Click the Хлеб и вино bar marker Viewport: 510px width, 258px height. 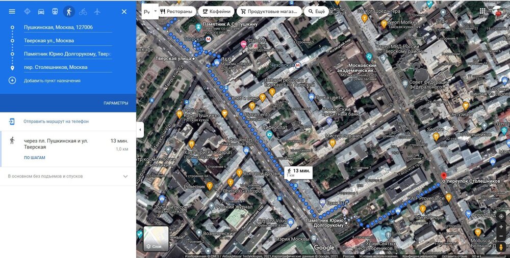[x=263, y=97]
